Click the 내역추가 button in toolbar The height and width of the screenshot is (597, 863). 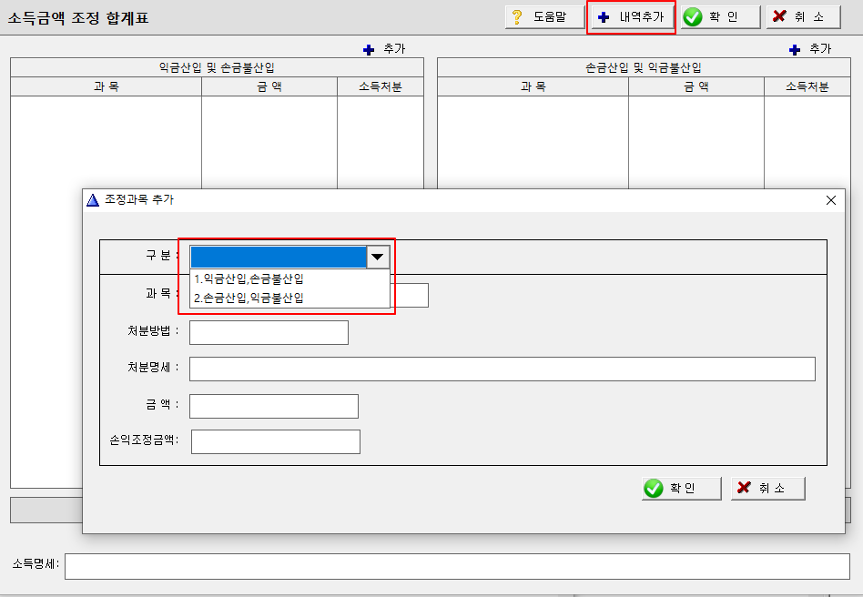pyautogui.click(x=631, y=17)
